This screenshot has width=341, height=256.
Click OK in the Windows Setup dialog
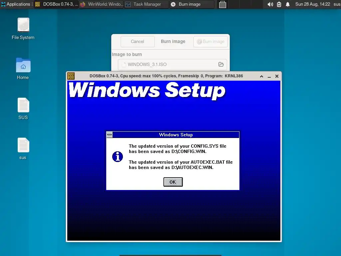click(173, 182)
